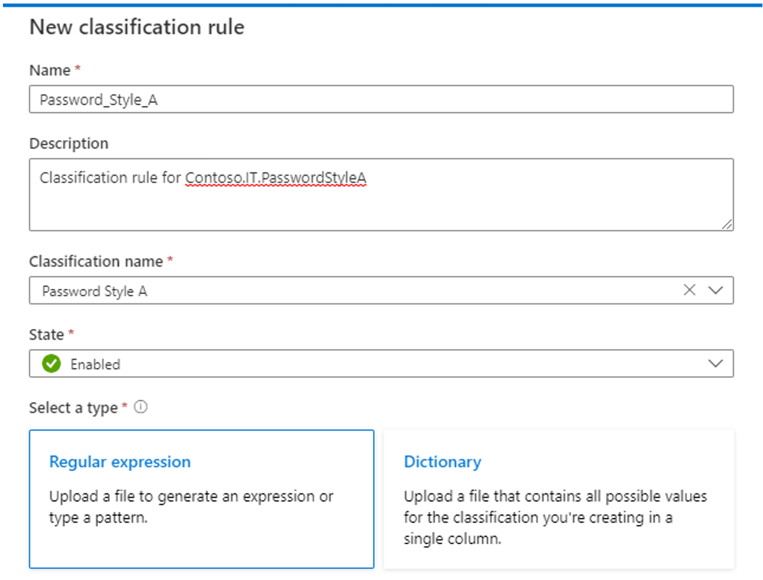Image resolution: width=763 pixels, height=580 pixels.
Task: Click the Dictionary upload description text
Action: [555, 517]
